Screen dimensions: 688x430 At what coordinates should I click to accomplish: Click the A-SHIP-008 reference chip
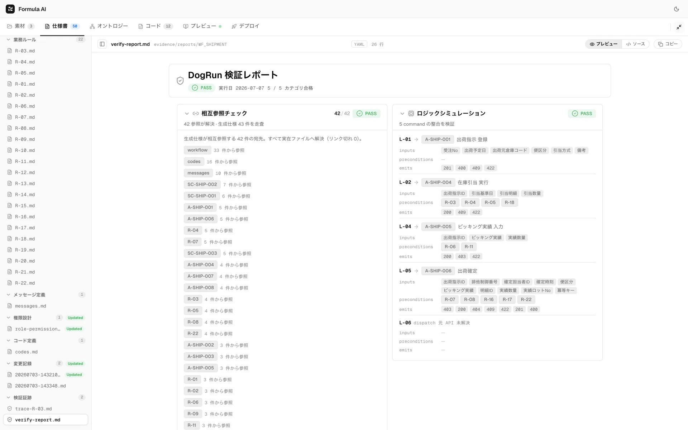(201, 288)
